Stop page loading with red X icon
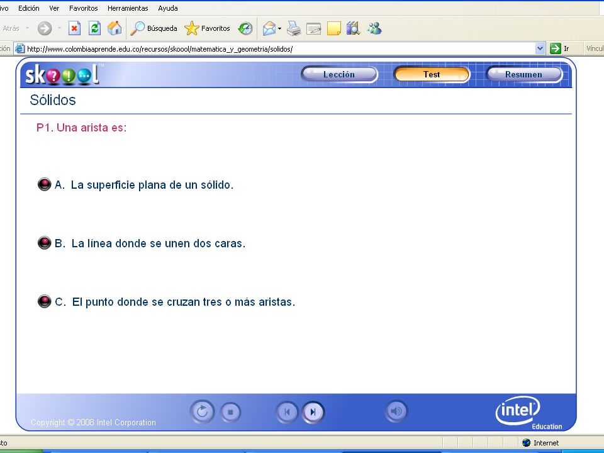The width and height of the screenshot is (604, 453). click(x=74, y=28)
